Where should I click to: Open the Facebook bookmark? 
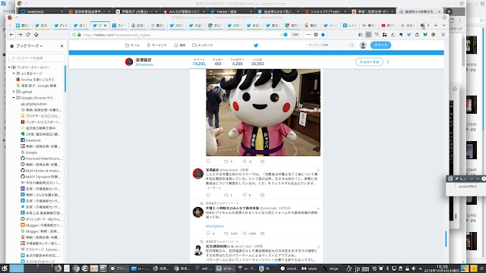pyautogui.click(x=30, y=140)
